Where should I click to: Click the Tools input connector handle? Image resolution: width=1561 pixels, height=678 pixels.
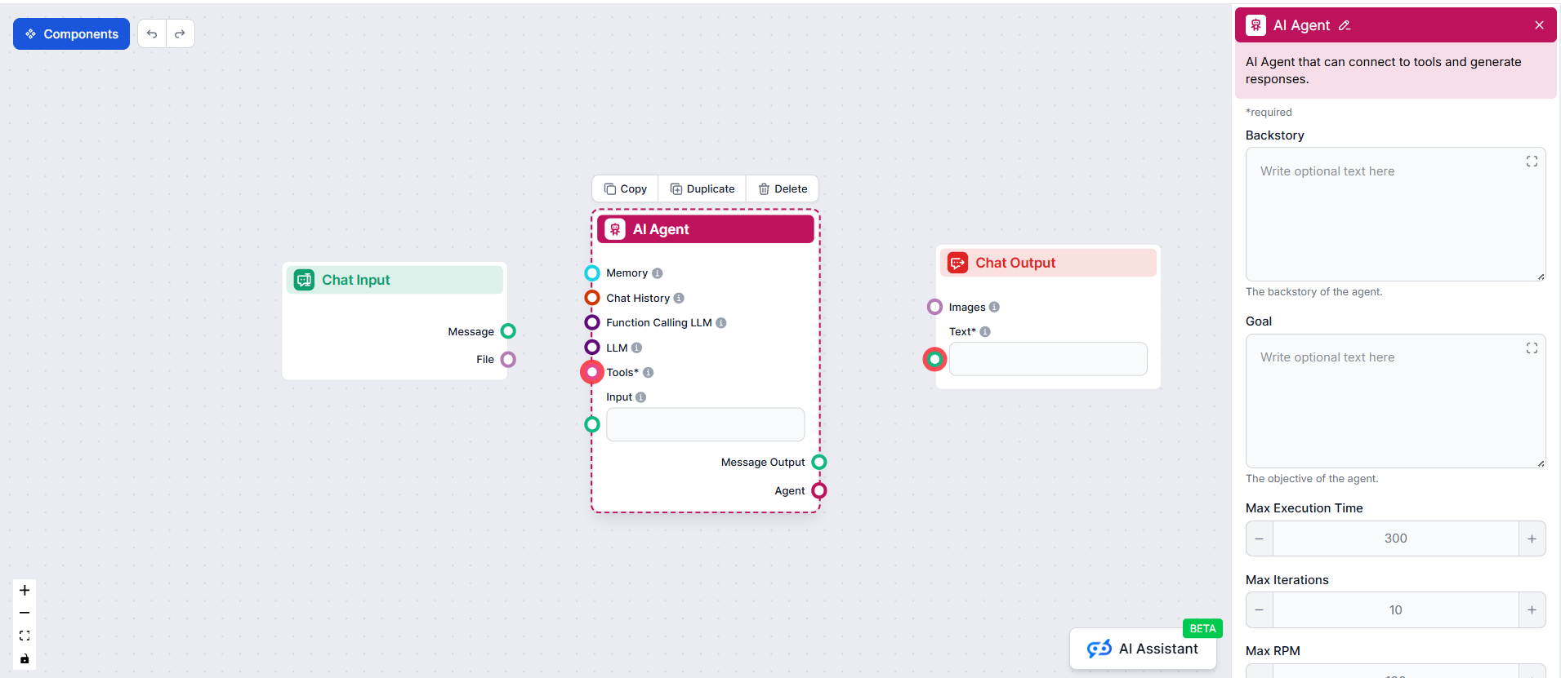pos(592,372)
